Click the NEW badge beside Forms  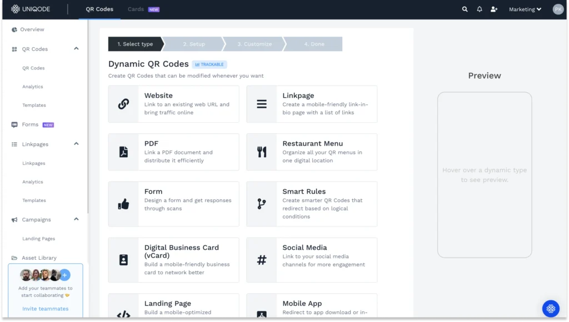(x=48, y=125)
